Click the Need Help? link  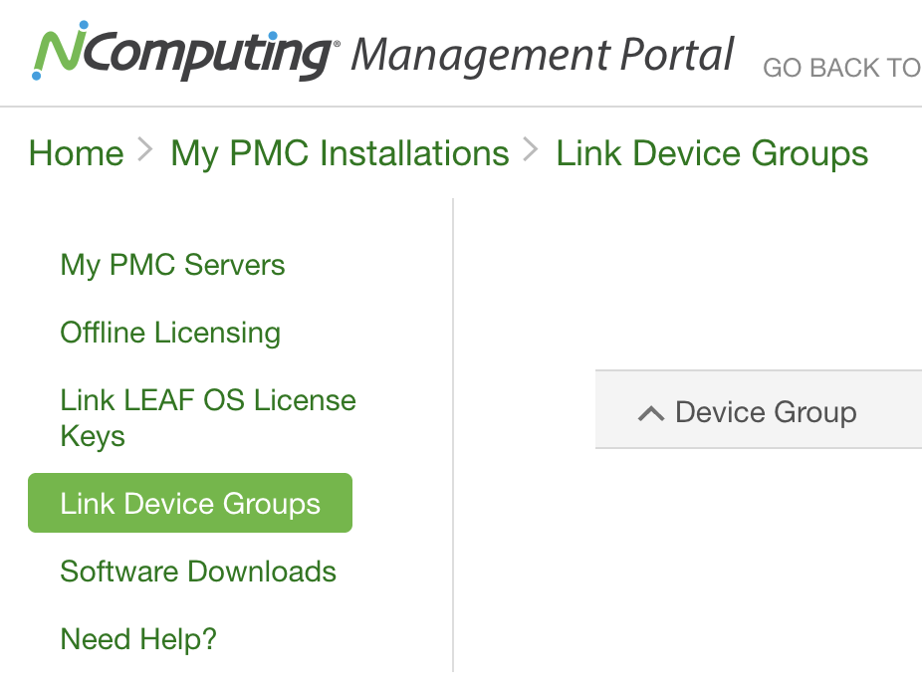click(138, 639)
